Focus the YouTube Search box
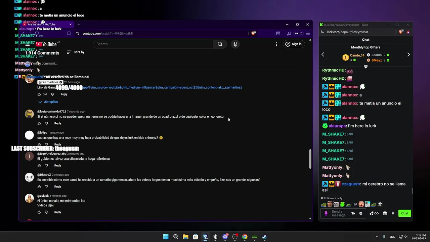 153,44
